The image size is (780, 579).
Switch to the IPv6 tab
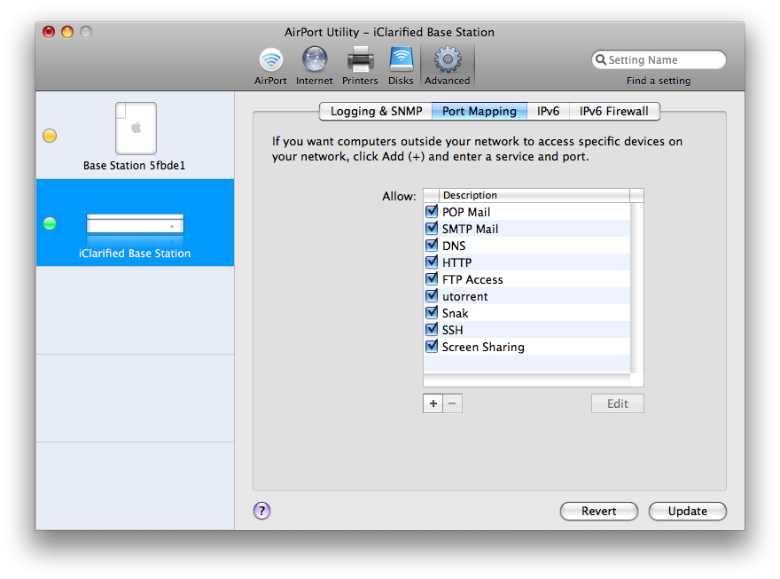click(x=548, y=111)
